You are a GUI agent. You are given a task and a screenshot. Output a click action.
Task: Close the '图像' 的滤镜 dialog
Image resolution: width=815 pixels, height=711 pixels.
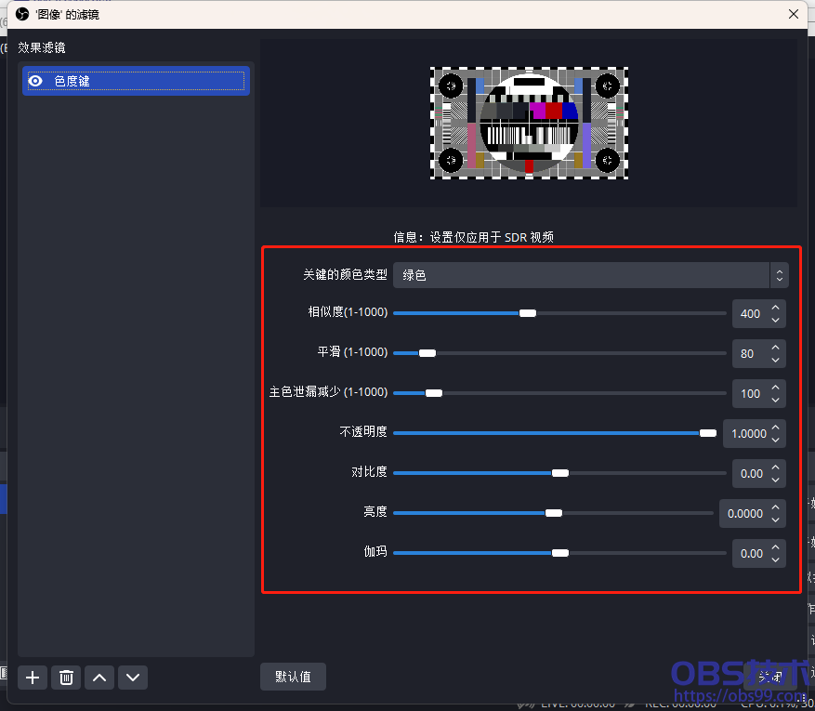(794, 14)
